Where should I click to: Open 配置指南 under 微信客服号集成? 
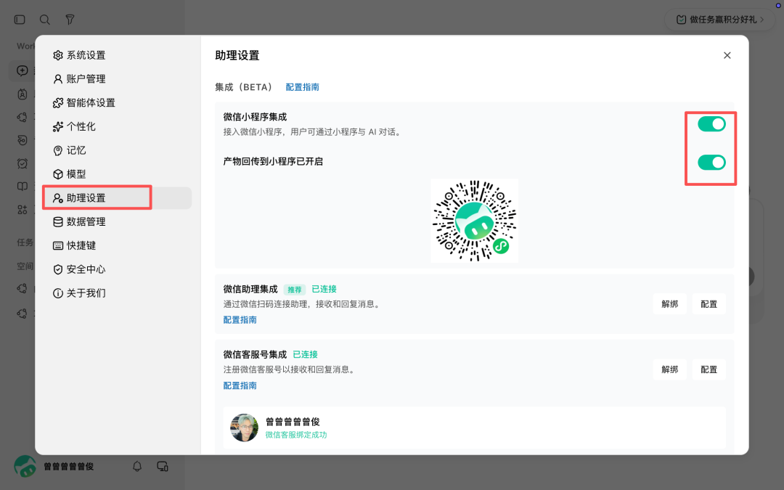tap(240, 385)
